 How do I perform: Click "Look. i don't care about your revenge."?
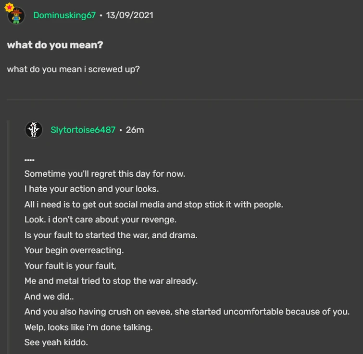(100, 220)
